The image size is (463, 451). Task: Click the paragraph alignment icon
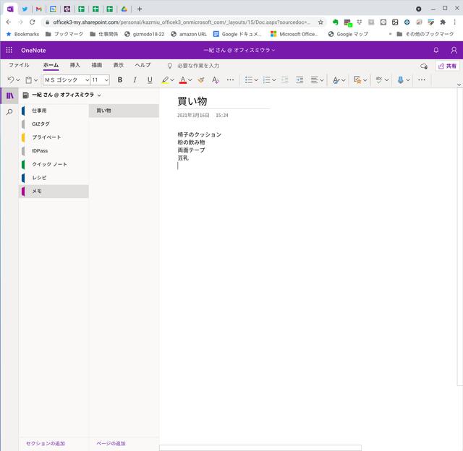(x=315, y=80)
